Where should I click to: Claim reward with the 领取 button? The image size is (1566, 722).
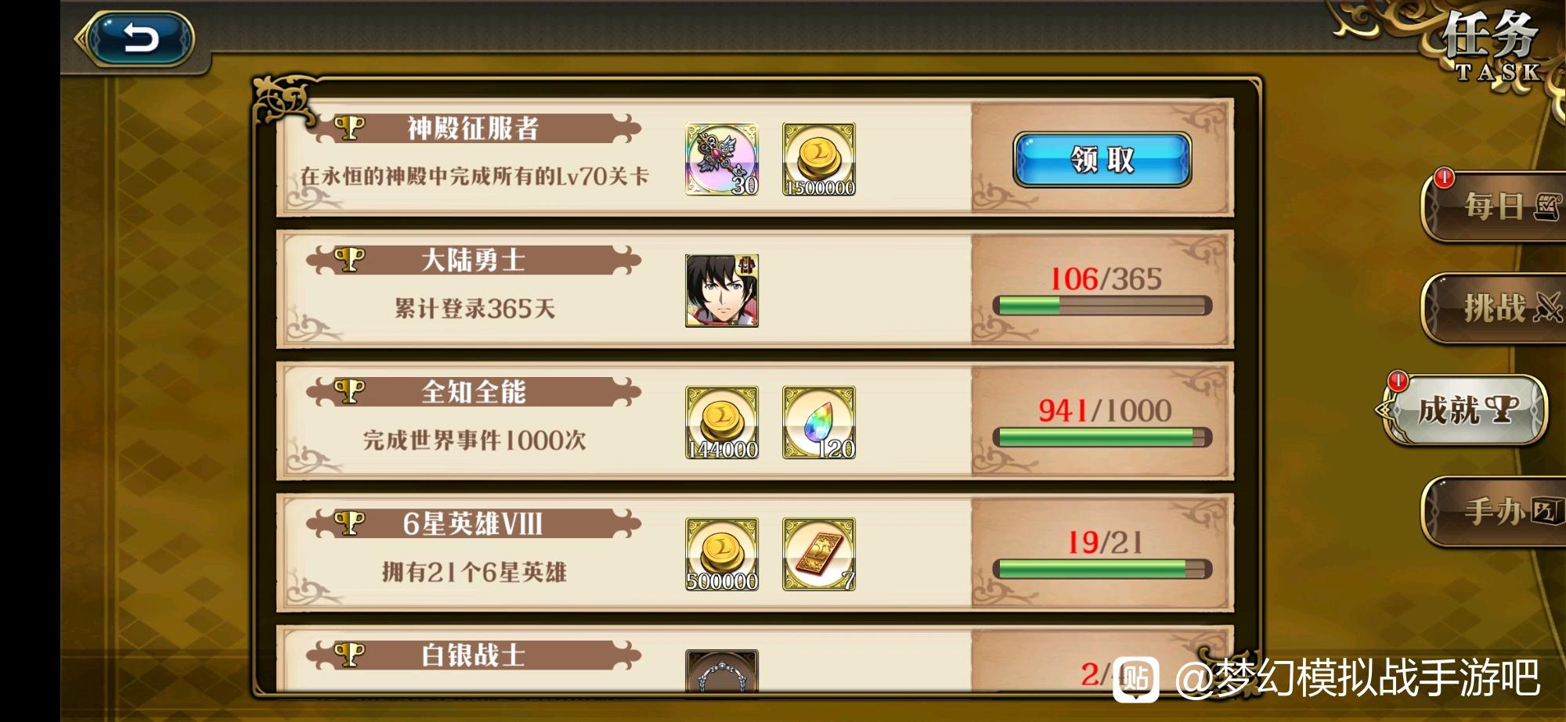(x=1102, y=160)
